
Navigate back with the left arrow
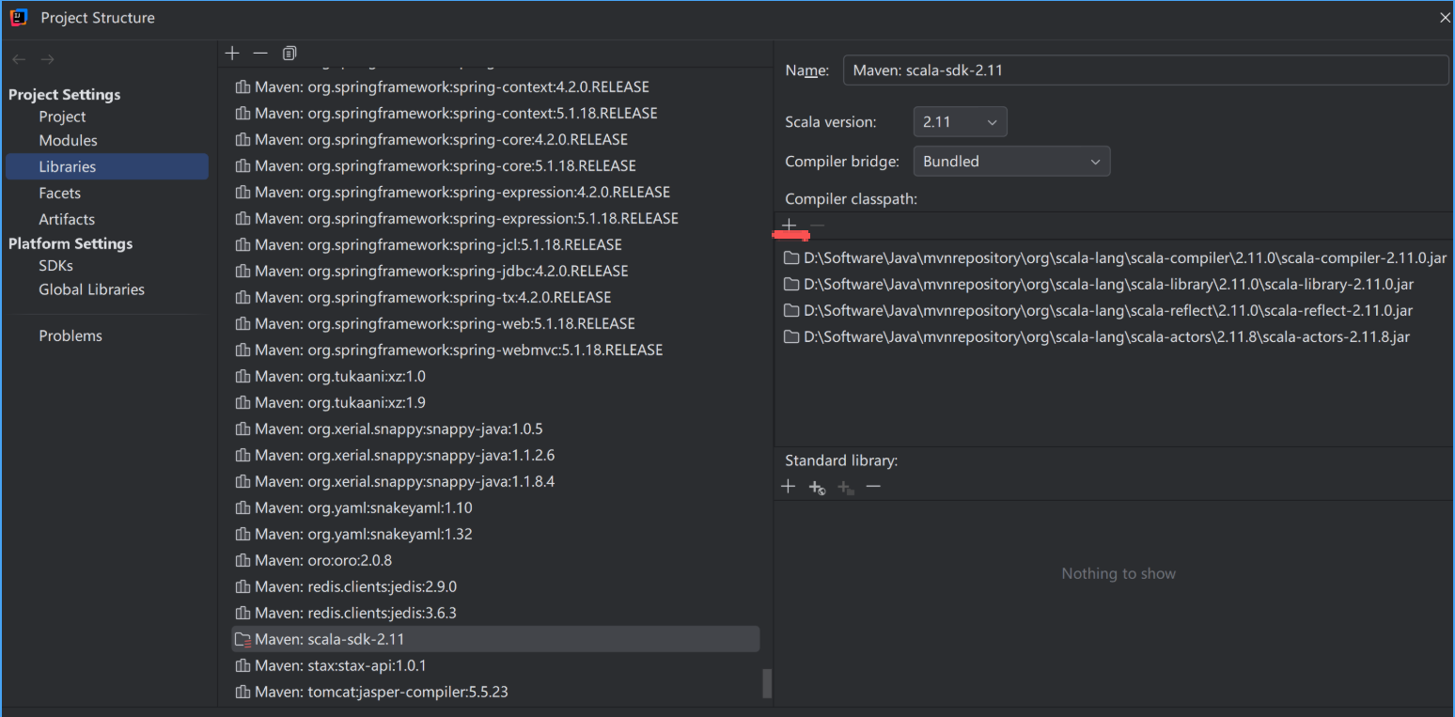(19, 59)
